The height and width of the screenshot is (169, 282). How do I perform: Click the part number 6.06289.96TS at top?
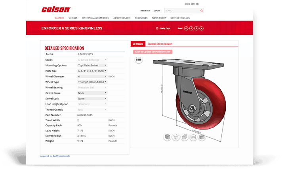(85, 54)
